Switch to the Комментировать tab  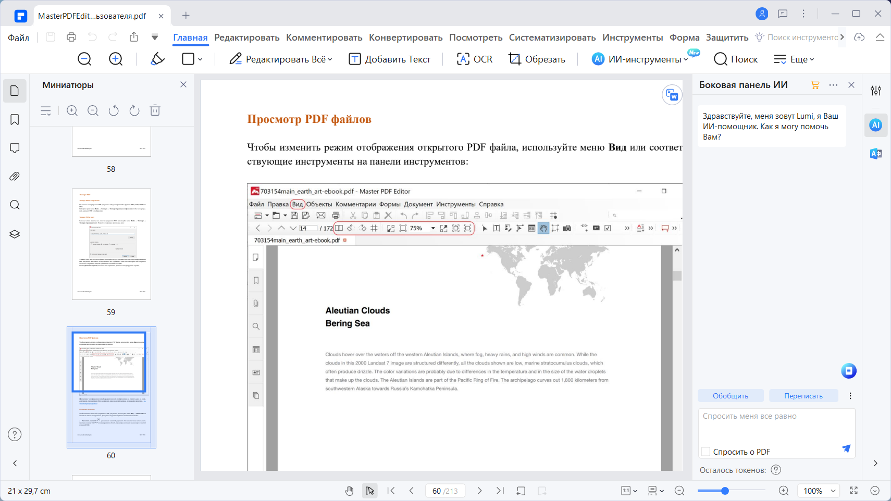click(324, 37)
